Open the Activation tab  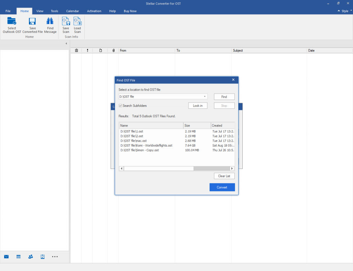[x=94, y=11]
